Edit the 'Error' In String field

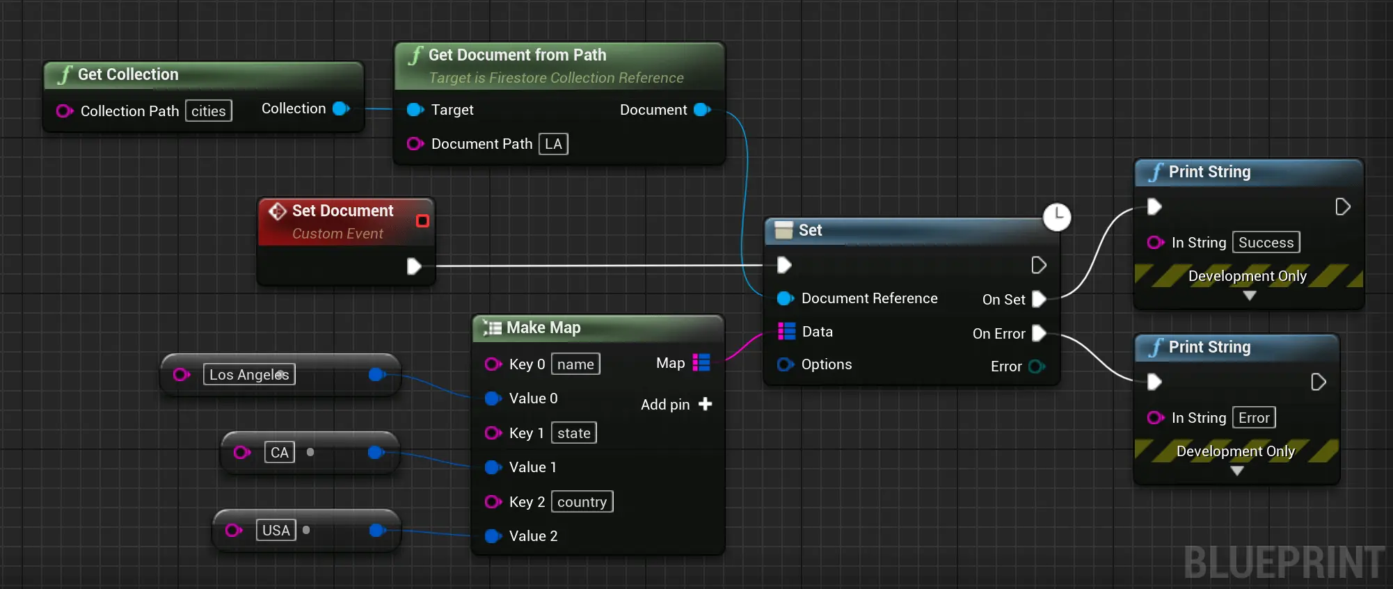click(1255, 418)
